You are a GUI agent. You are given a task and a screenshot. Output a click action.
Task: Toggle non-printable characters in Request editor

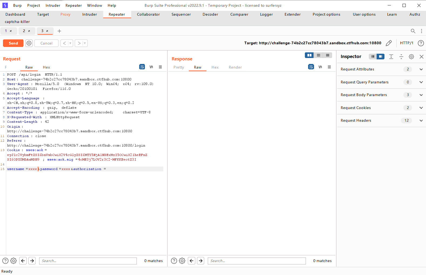pos(151,67)
